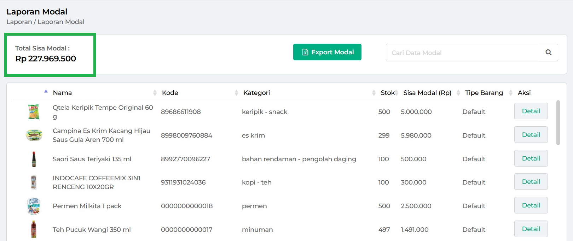Click the Export Modal button
The image size is (573, 241).
(x=327, y=52)
